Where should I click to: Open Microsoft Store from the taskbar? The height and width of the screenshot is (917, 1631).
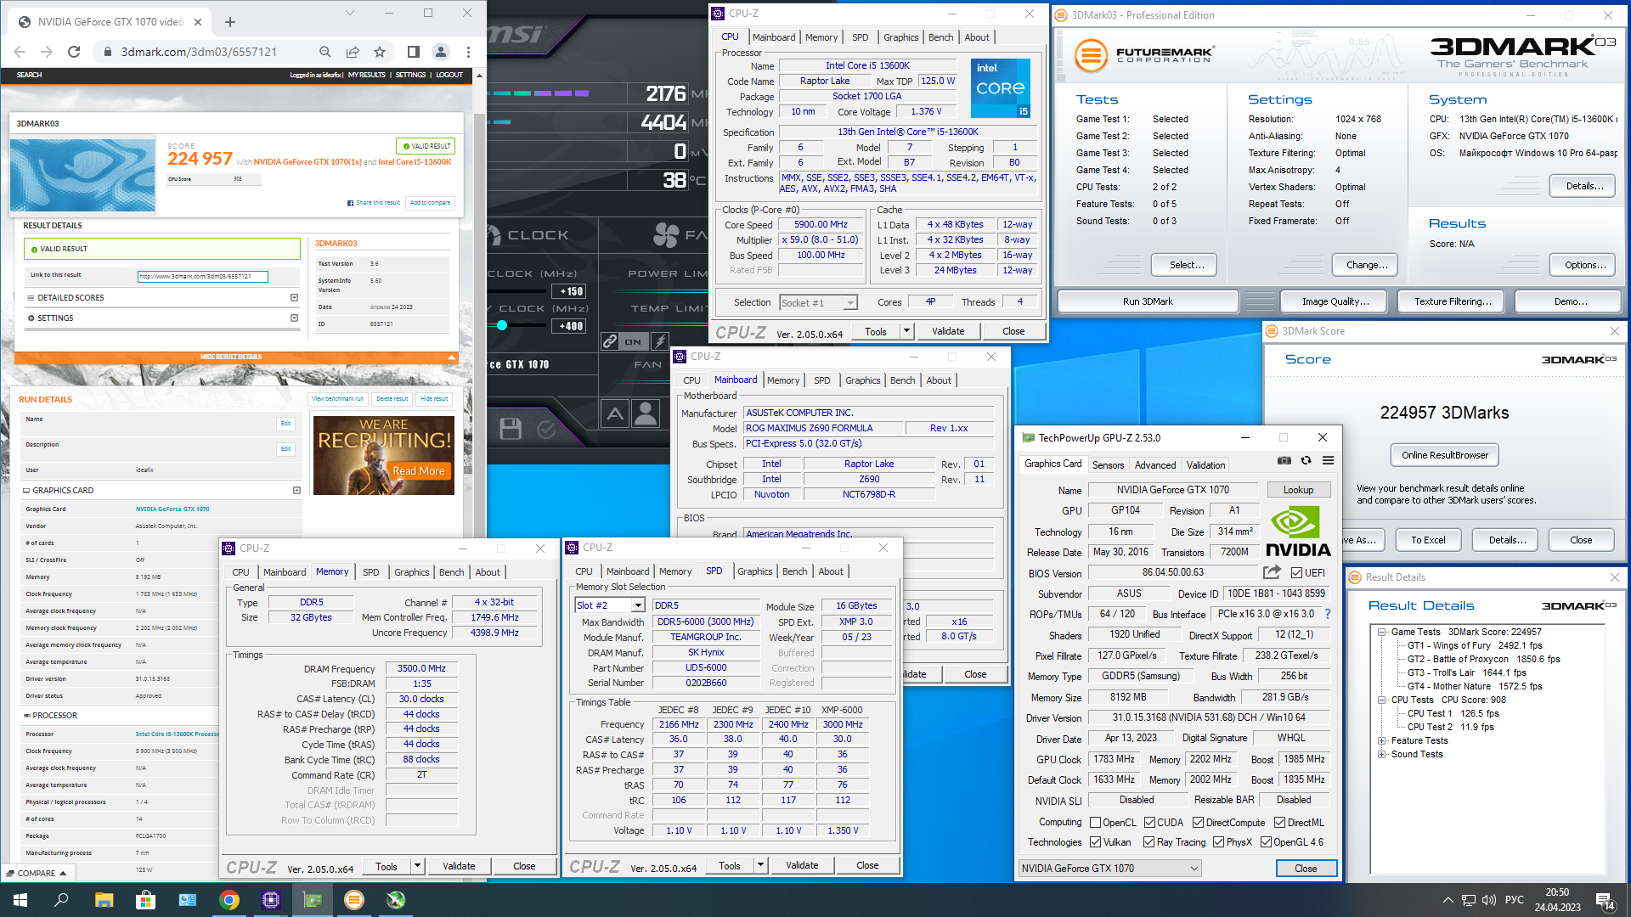[145, 900]
